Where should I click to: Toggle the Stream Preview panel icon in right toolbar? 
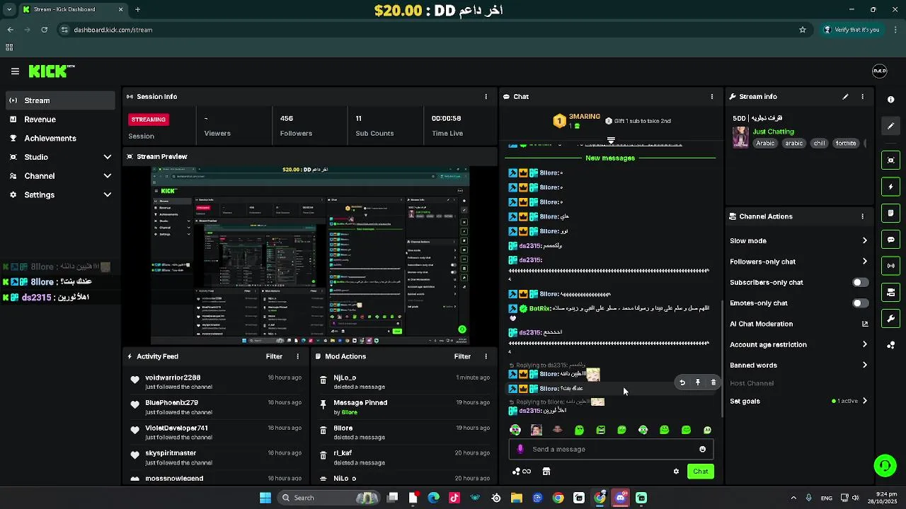[x=891, y=160]
